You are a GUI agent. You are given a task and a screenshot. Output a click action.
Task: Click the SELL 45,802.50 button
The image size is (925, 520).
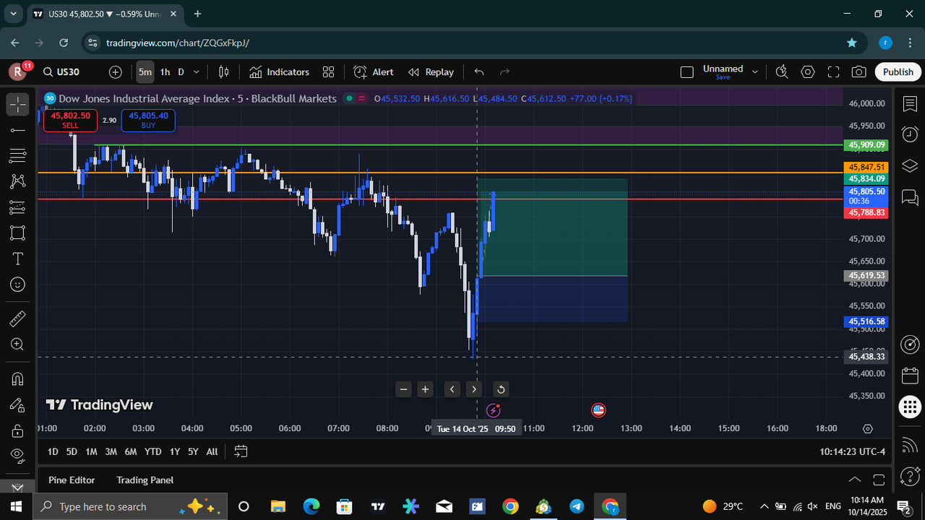[x=70, y=120]
